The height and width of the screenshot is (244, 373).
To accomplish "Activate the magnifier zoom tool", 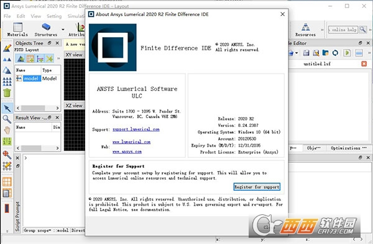I will (7, 120).
